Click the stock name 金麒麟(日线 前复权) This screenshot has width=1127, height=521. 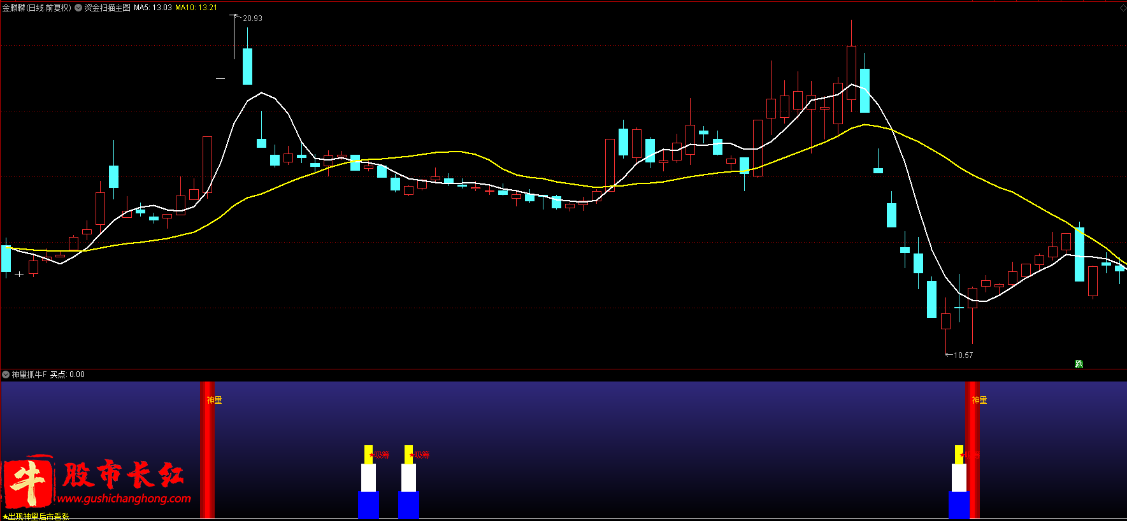pyautogui.click(x=37, y=8)
